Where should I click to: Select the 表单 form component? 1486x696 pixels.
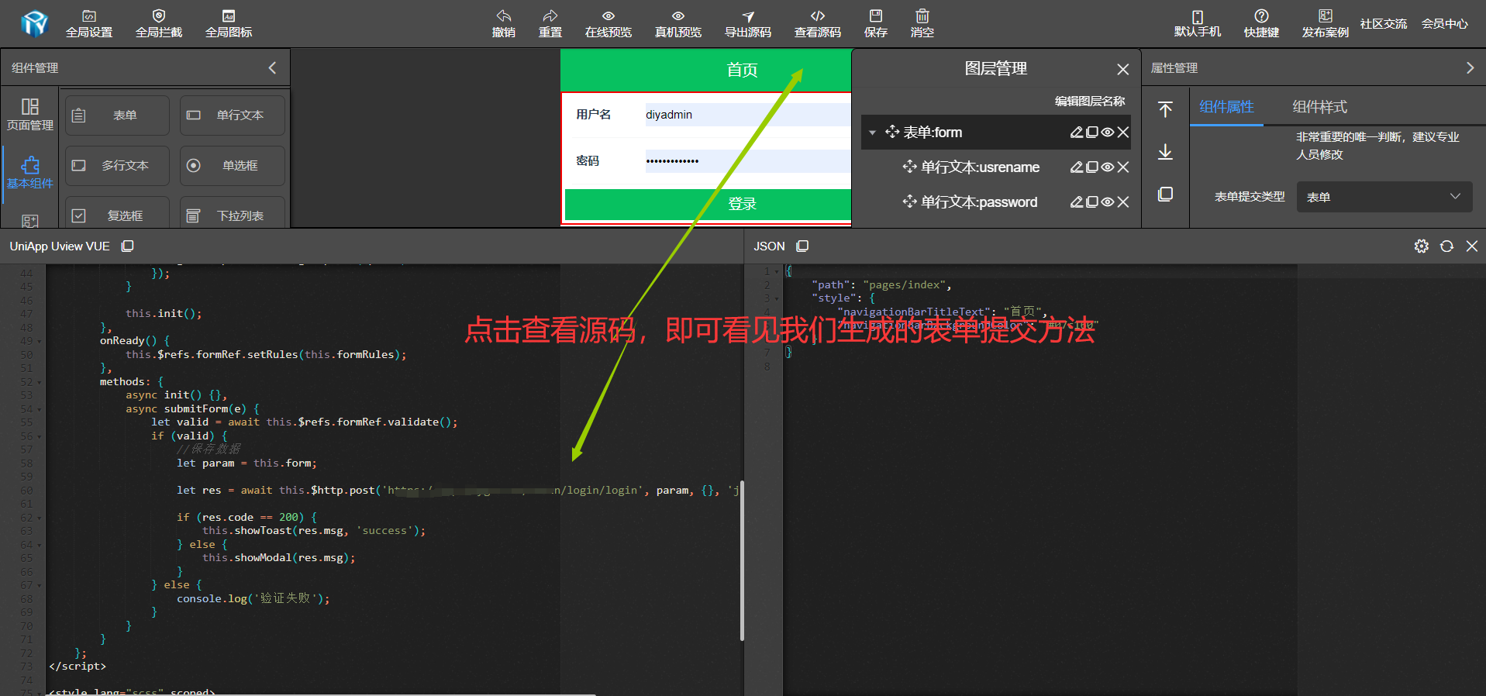pos(117,115)
